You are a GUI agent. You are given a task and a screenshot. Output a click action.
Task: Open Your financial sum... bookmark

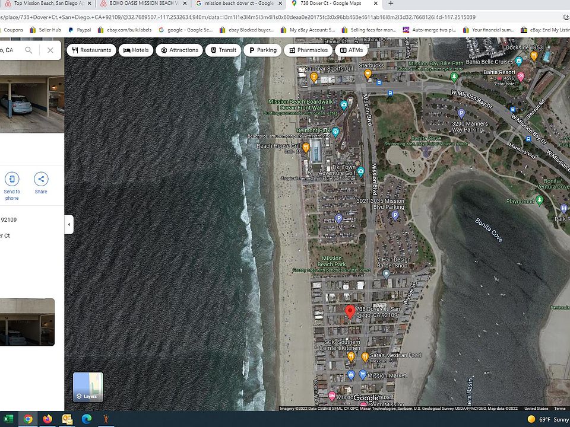click(x=489, y=30)
